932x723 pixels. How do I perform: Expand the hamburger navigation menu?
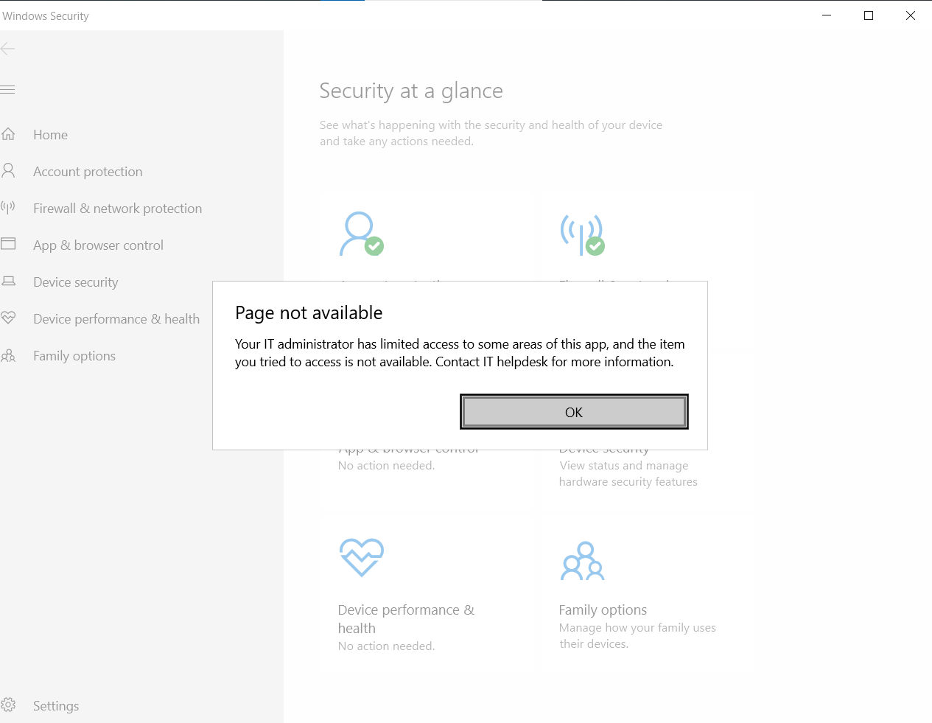(x=8, y=90)
